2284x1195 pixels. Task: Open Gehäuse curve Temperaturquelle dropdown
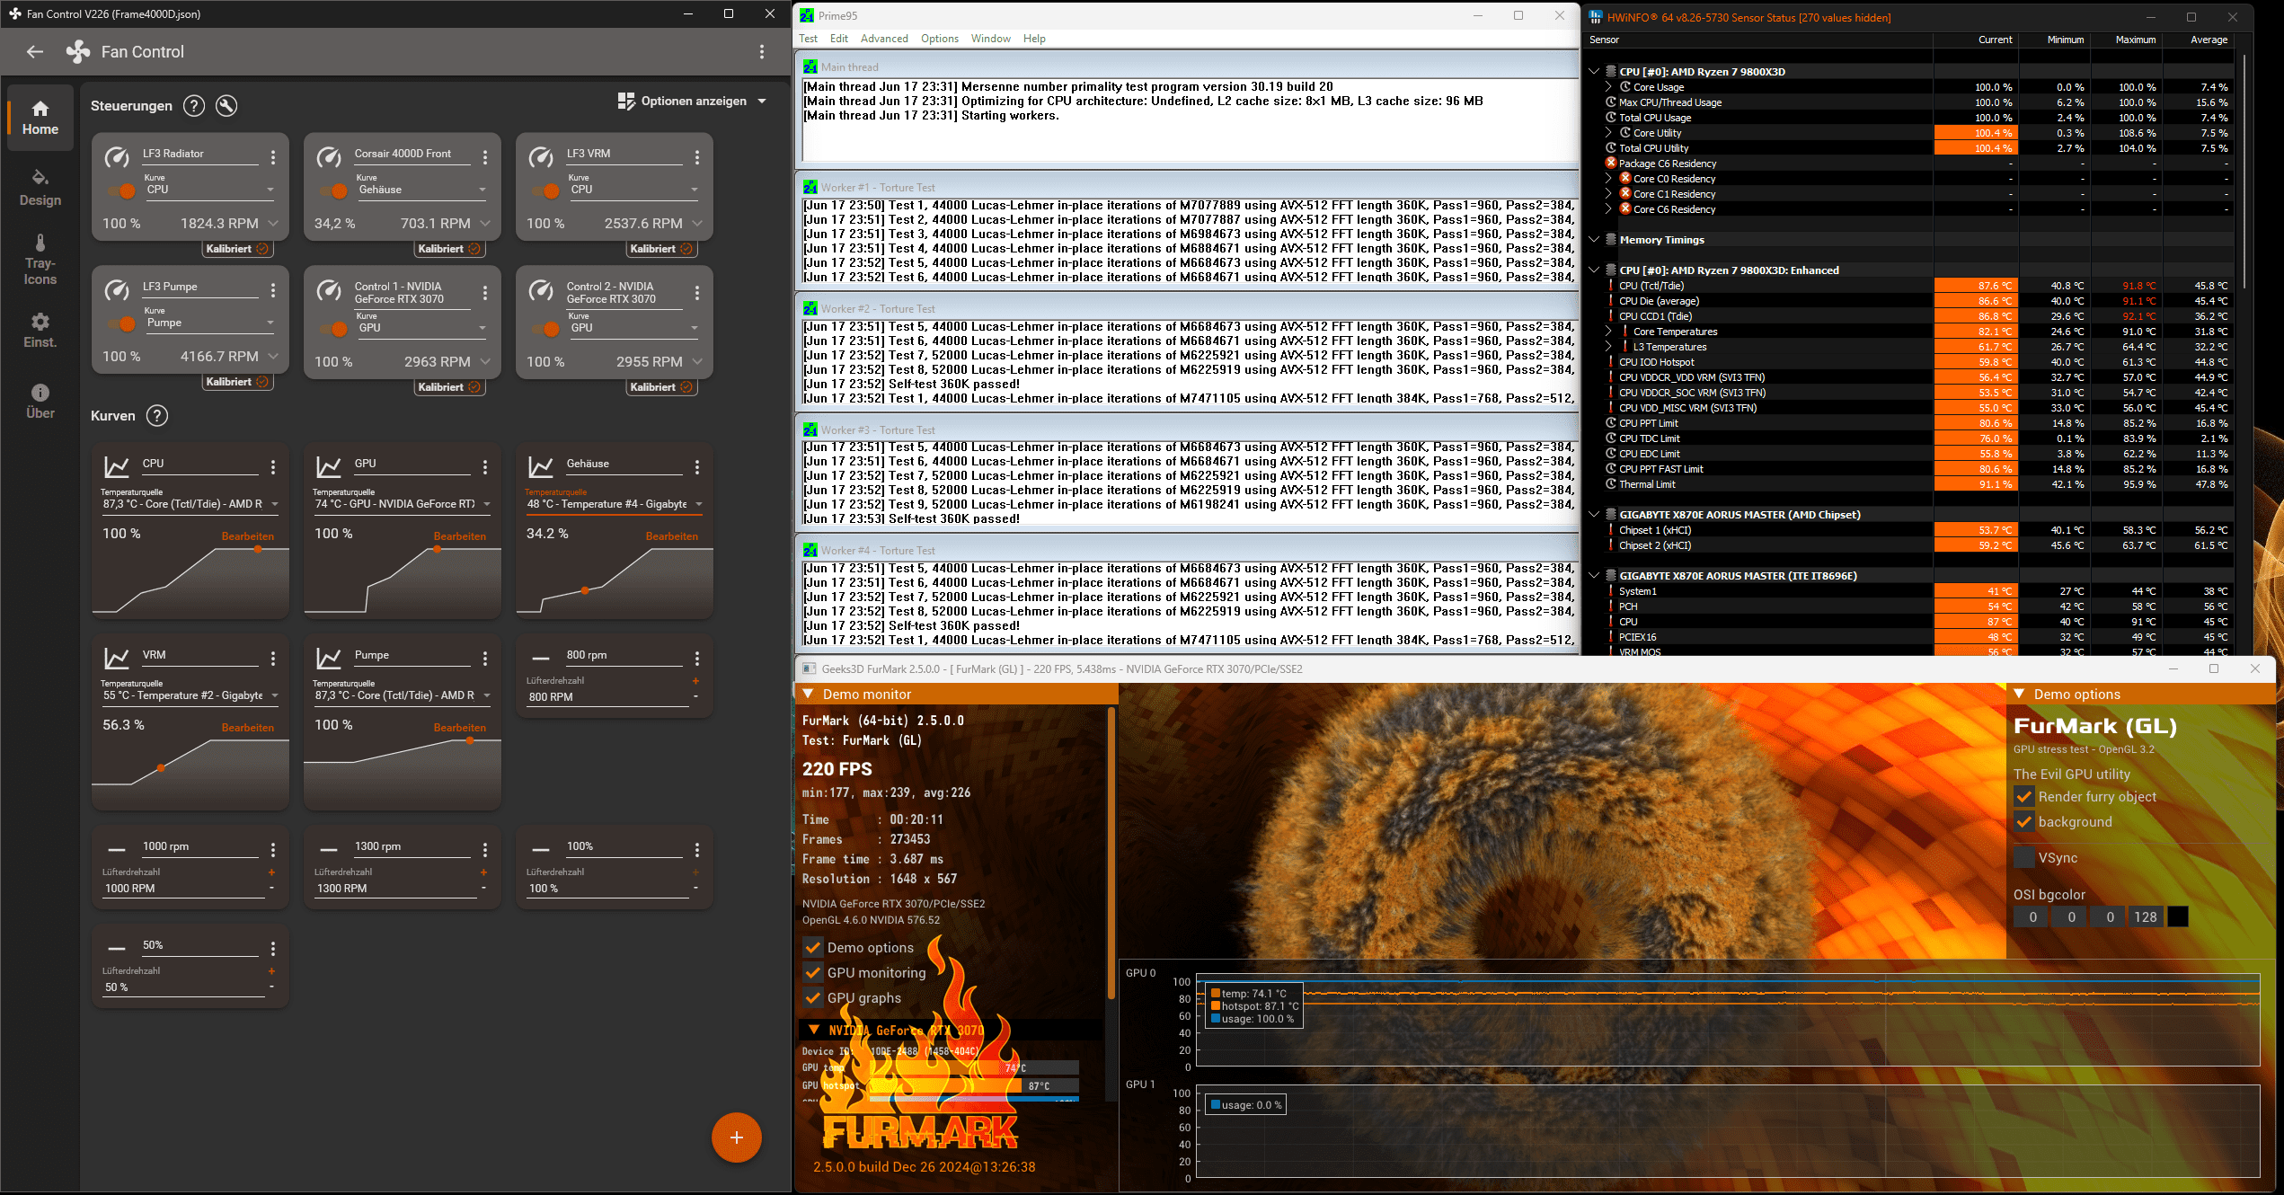(615, 504)
